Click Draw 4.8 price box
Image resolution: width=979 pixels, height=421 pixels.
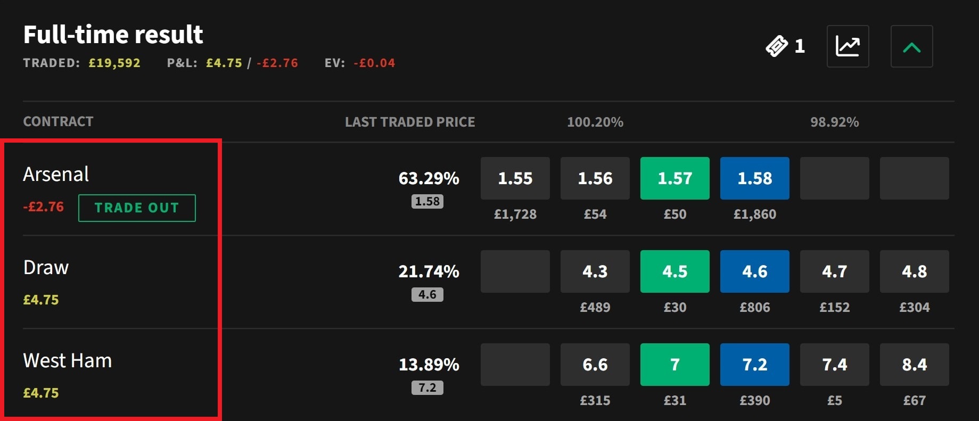[x=914, y=271]
